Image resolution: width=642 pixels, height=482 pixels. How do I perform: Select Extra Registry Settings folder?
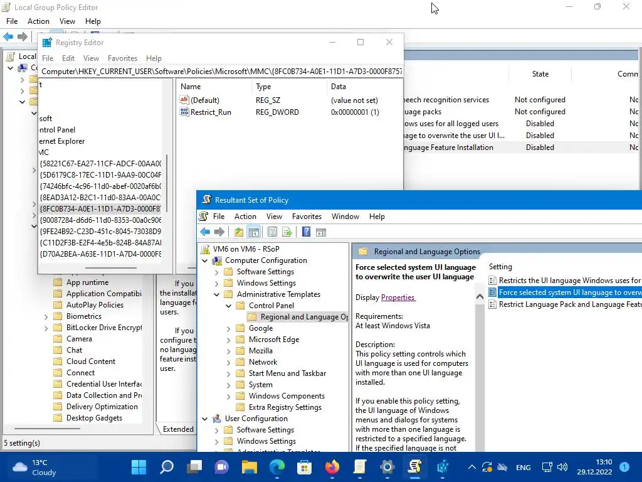coord(285,407)
